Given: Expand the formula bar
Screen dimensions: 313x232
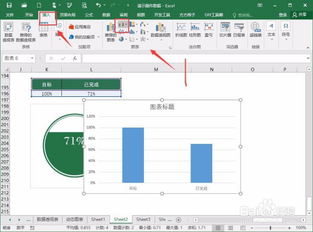Looking at the screenshot, I should (x=308, y=58).
